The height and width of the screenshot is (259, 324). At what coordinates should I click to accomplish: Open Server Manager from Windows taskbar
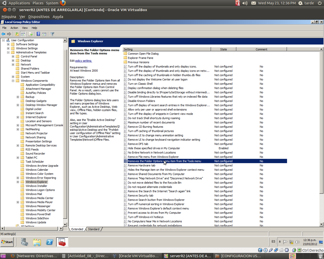[24, 242]
